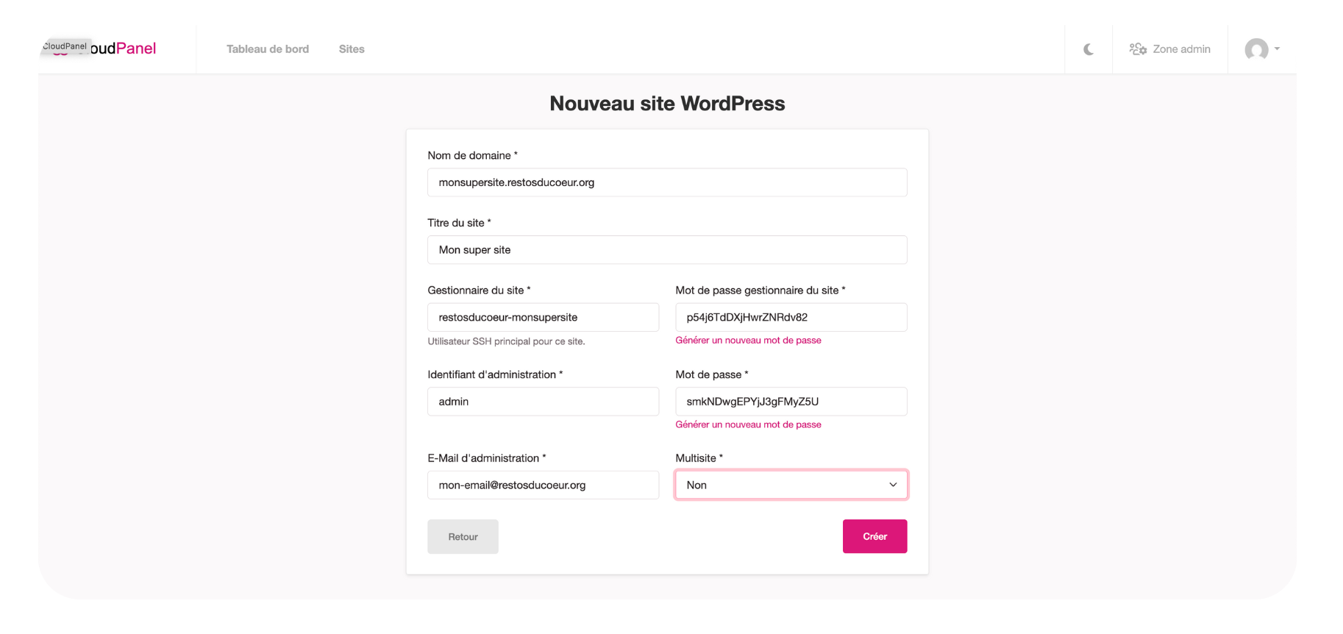Click the Retour button
This screenshot has width=1343, height=634.
463,537
